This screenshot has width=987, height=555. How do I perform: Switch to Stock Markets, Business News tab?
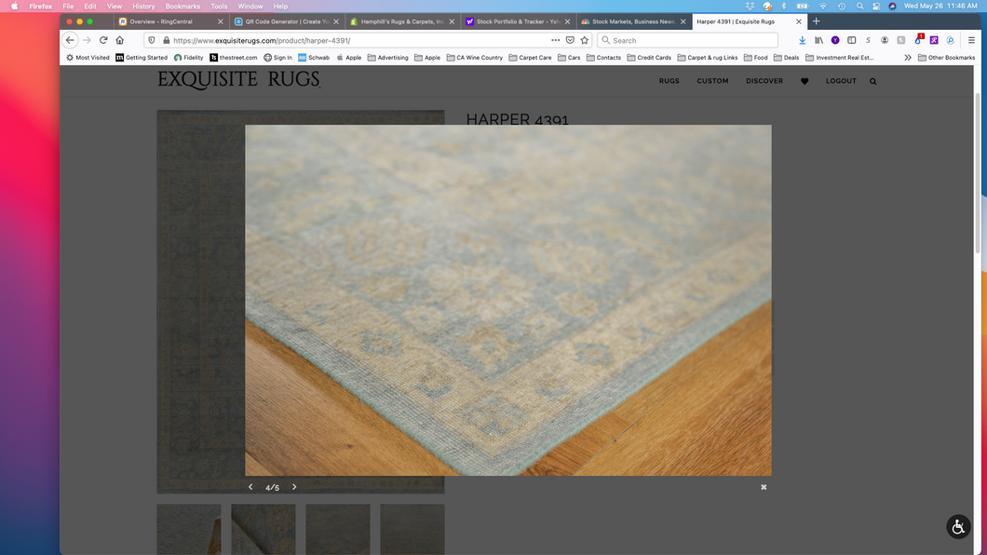(x=632, y=21)
